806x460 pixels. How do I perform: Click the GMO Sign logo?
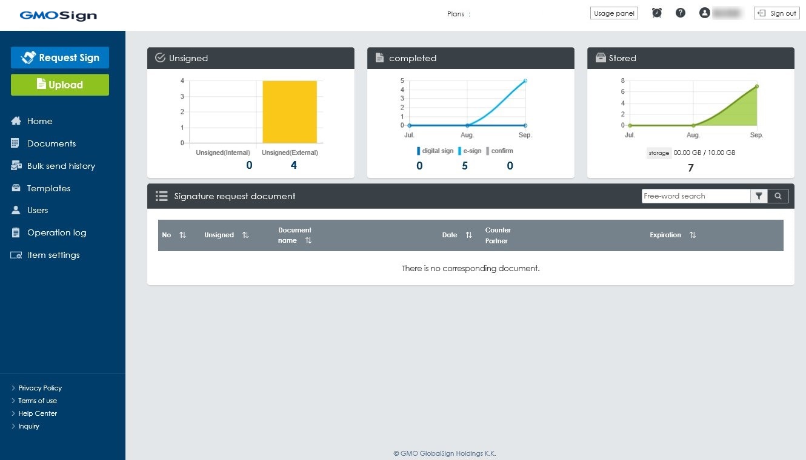click(x=58, y=15)
